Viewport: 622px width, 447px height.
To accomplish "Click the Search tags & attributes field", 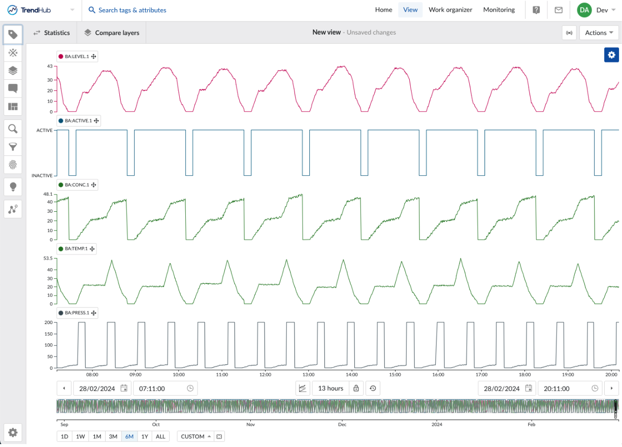I will [132, 10].
